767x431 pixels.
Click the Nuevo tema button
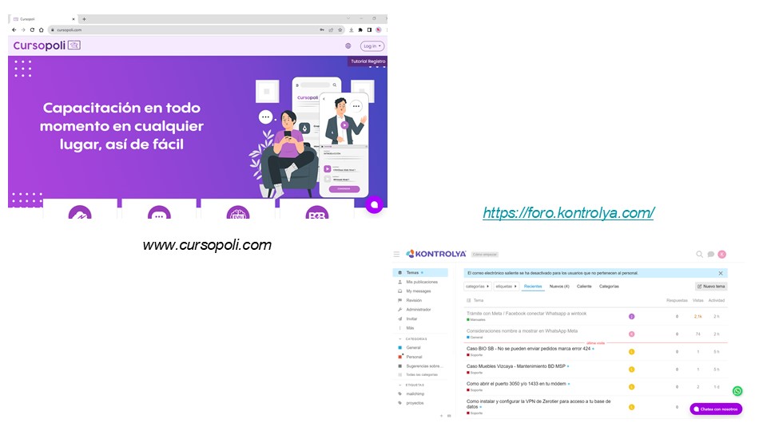point(710,286)
